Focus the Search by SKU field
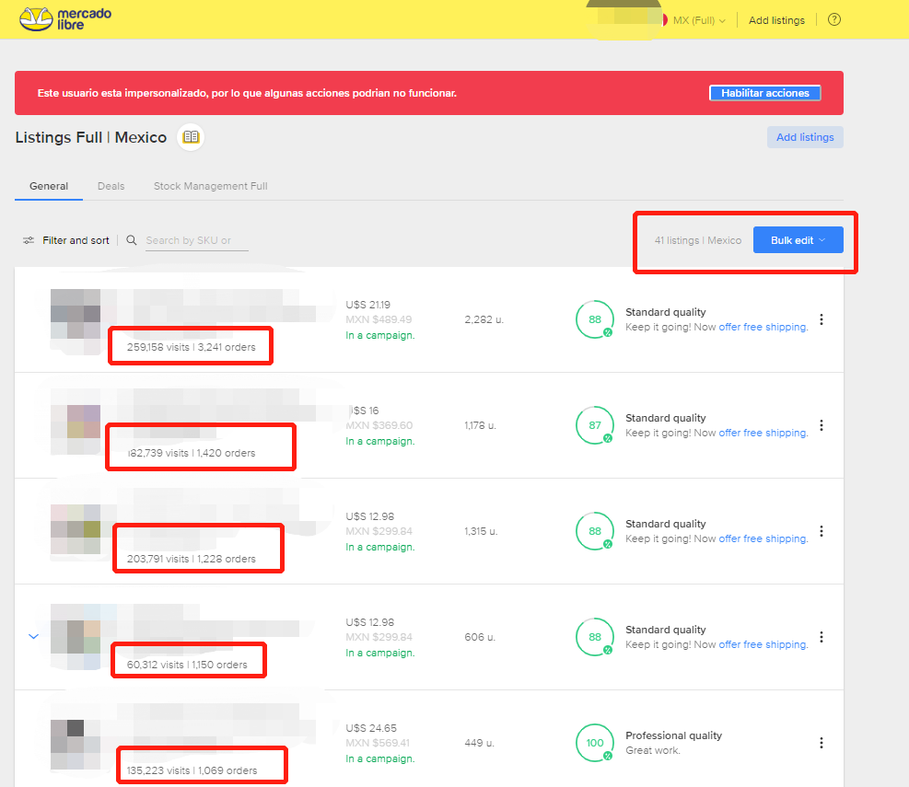Screen dimensions: 909x787 pos(195,240)
